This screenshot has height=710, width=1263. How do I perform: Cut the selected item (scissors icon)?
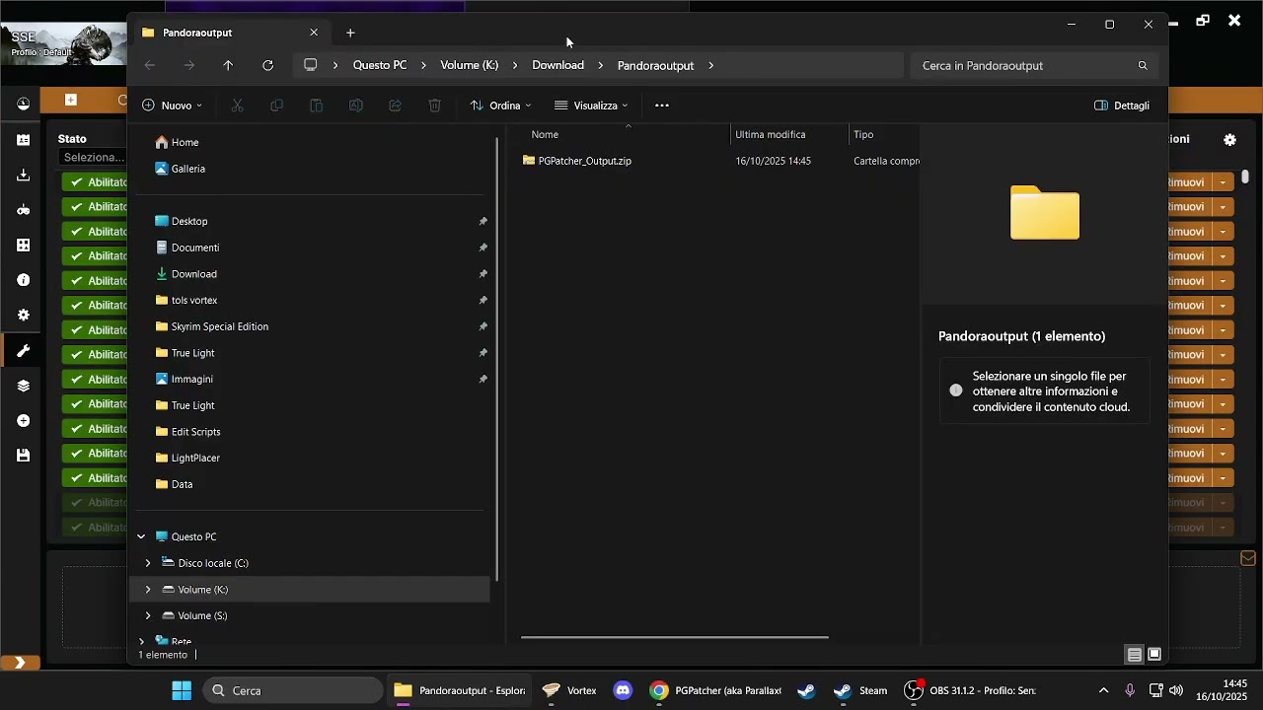click(237, 106)
